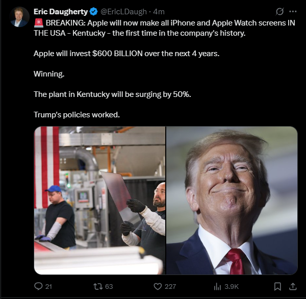
Task: Like the post with the heart icon
Action: pos(158,287)
